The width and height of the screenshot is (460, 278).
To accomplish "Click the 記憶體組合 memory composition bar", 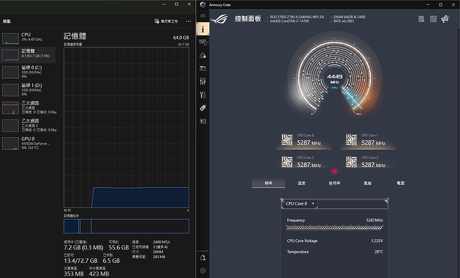I will tap(126, 226).
